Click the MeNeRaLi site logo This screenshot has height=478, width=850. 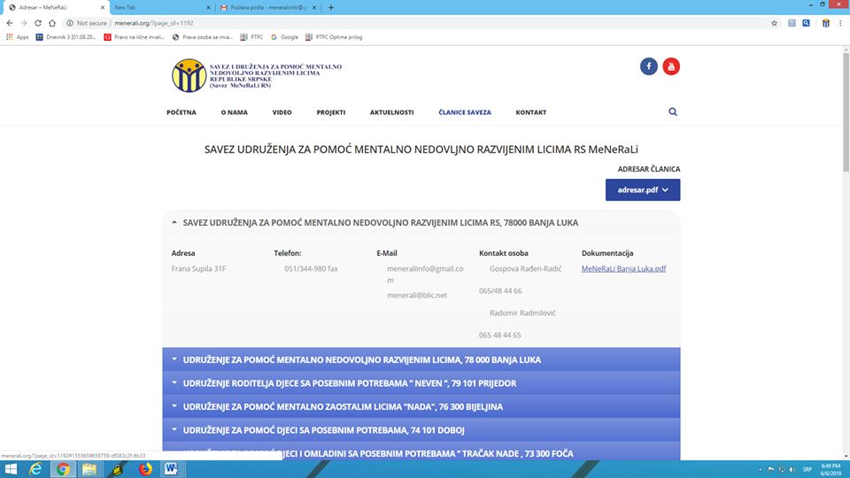click(189, 75)
